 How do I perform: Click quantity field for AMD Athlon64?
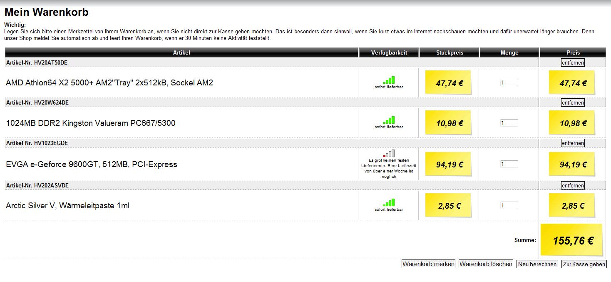click(x=509, y=82)
